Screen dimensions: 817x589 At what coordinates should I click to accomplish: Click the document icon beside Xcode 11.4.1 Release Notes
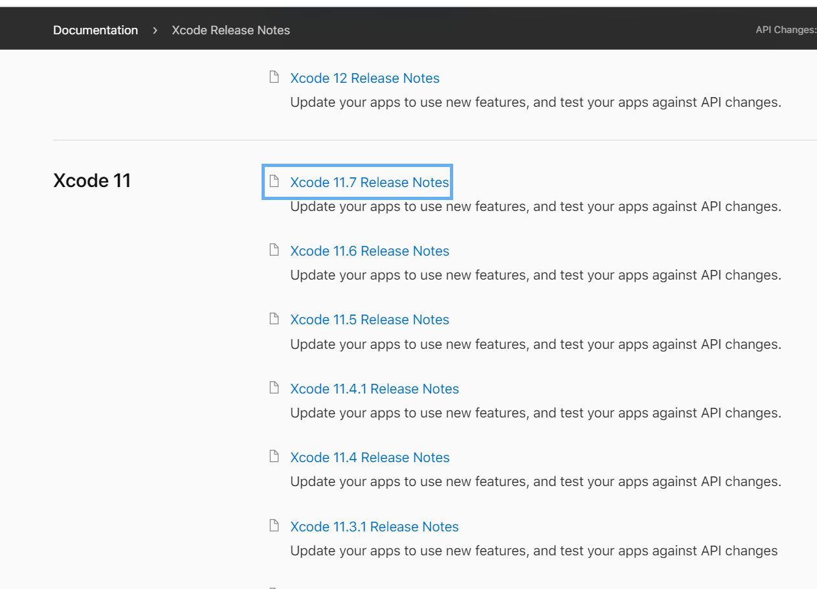tap(274, 388)
